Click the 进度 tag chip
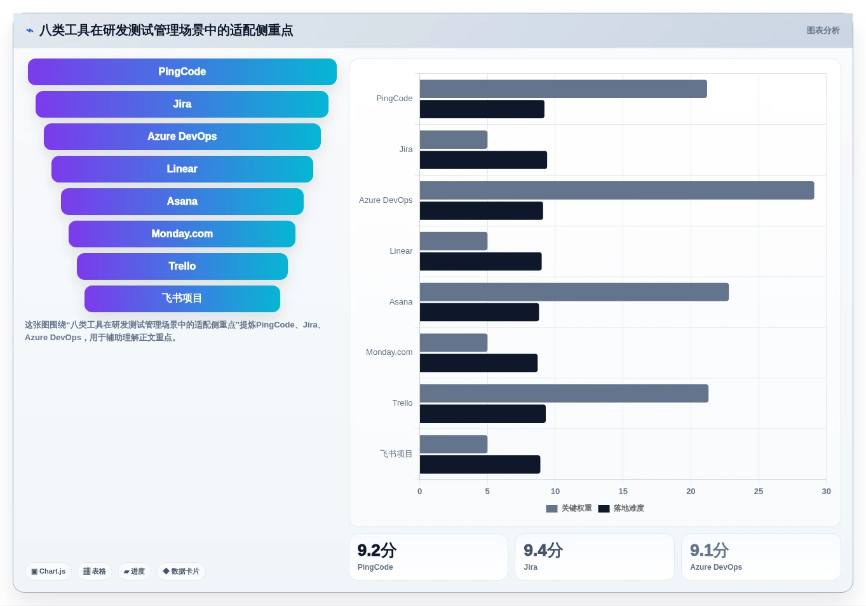 (x=134, y=571)
